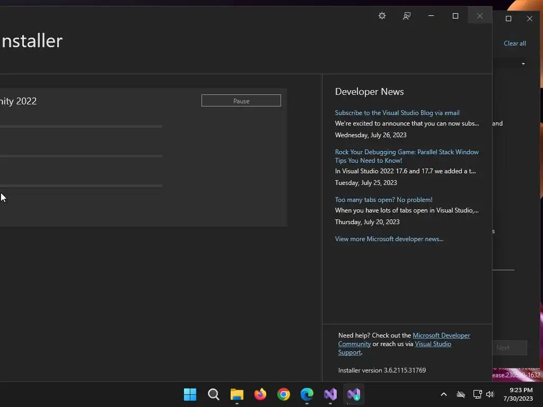Select the 'Tuesday, July 25, 2023' date text

tap(366, 183)
